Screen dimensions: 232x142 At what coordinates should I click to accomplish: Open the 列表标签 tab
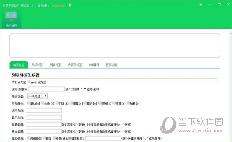pos(56,65)
